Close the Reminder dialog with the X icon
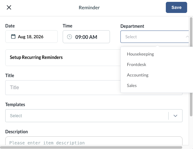The height and width of the screenshot is (149, 193). pyautogui.click(x=9, y=7)
